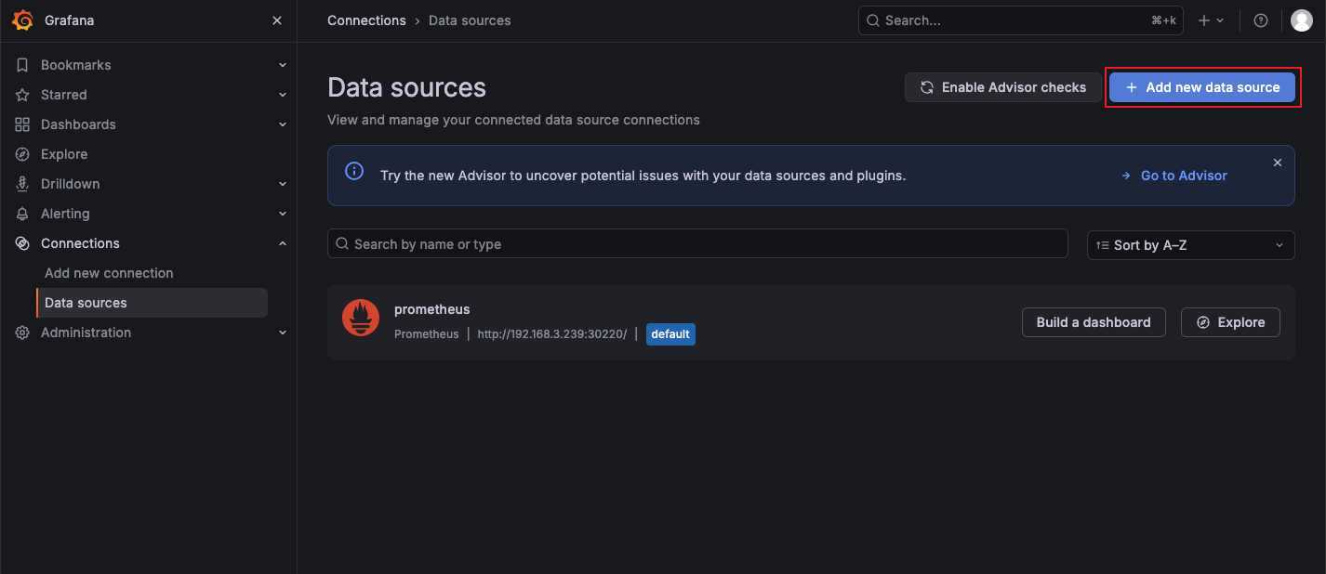Viewport: 1326px width, 574px height.
Task: Click the info icon in Advisor banner
Action: point(354,171)
